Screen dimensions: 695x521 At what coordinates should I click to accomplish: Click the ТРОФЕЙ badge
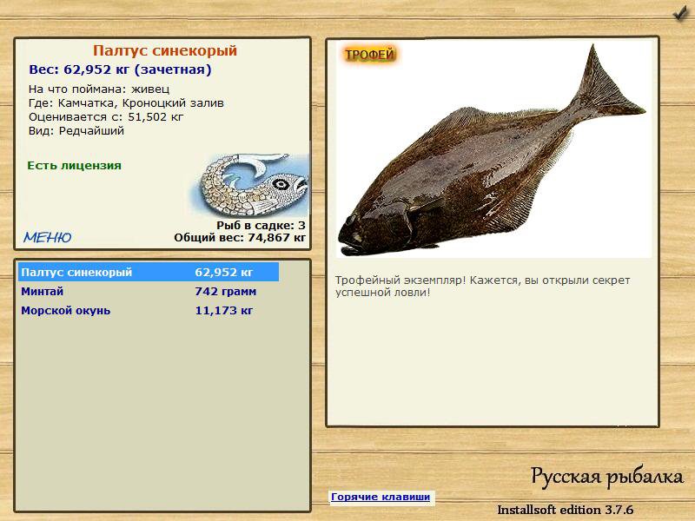coord(369,55)
